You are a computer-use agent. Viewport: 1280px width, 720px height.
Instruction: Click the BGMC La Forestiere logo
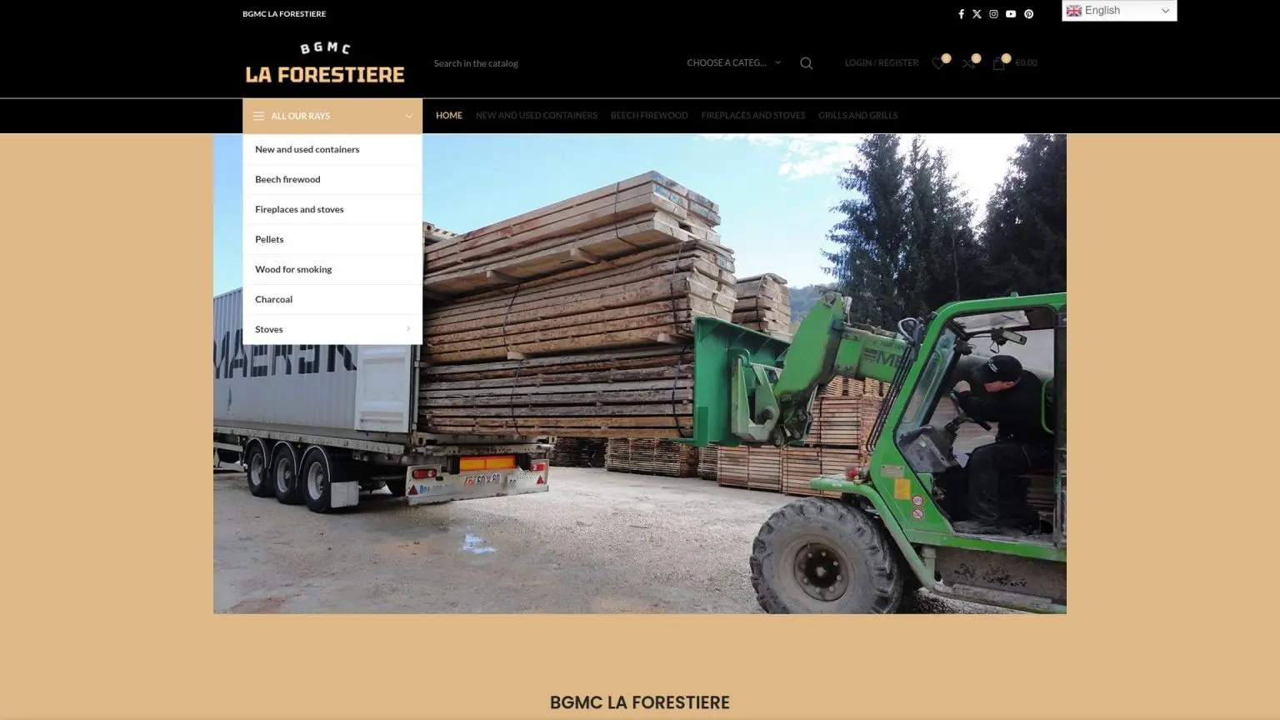pyautogui.click(x=325, y=63)
